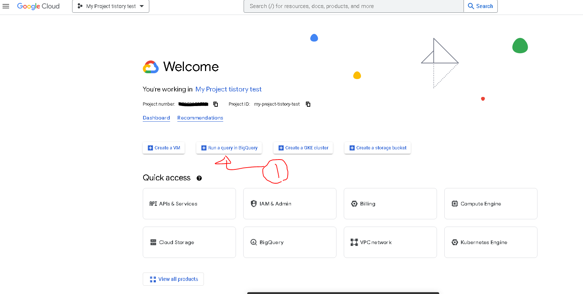Open the hamburger navigation menu

(x=6, y=6)
